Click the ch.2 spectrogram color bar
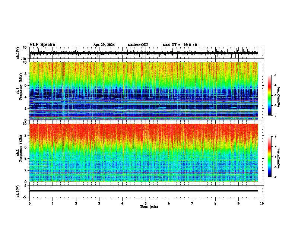 tap(269, 157)
